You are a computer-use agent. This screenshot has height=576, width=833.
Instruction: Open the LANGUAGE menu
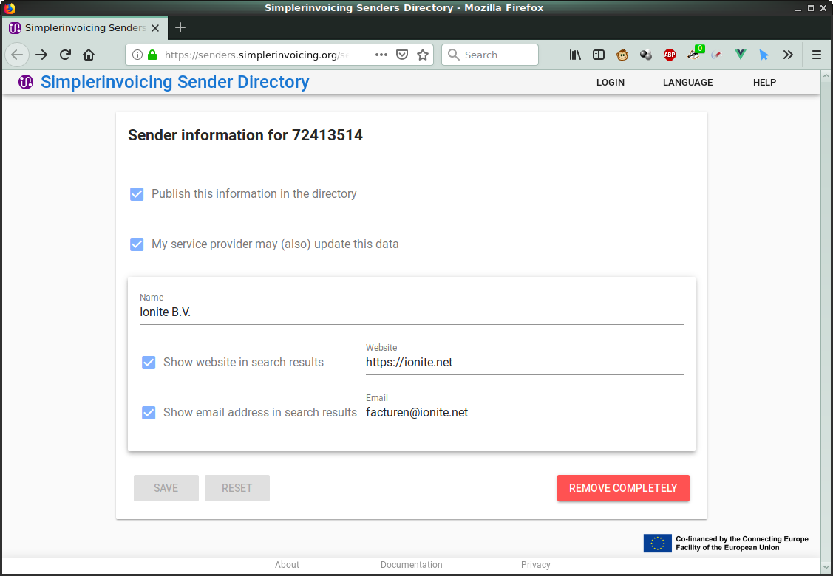(687, 82)
